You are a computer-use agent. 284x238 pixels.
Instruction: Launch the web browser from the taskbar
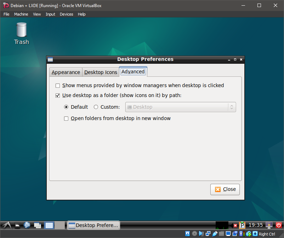(x=27, y=225)
